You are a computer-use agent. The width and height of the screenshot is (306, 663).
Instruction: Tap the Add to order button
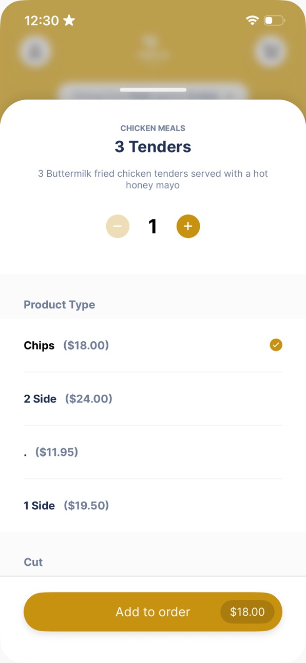tap(153, 612)
